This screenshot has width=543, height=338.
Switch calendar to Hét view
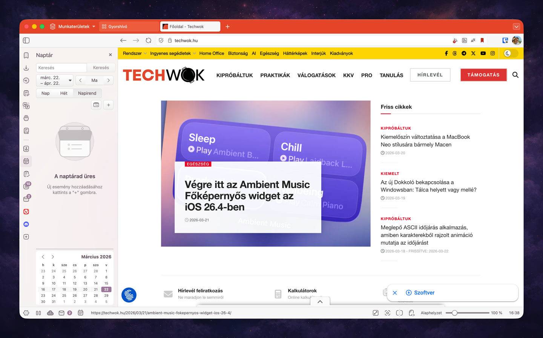(64, 93)
